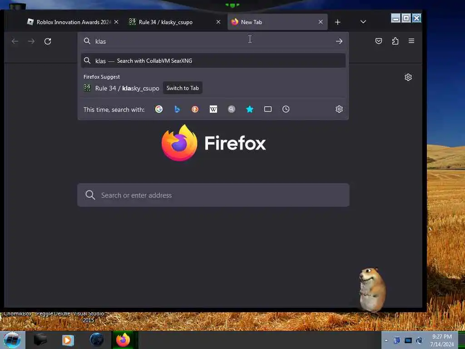This screenshot has height=349, width=465.
Task: Search only in open Tabs icon
Action: coord(268,109)
